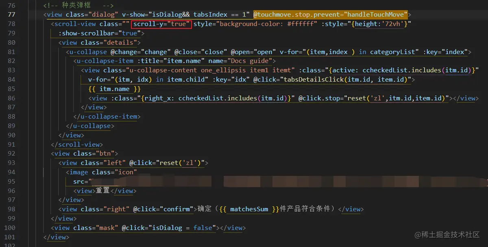Click the :key="idx" attribute
This screenshot has height=247, width=488.
[231, 80]
